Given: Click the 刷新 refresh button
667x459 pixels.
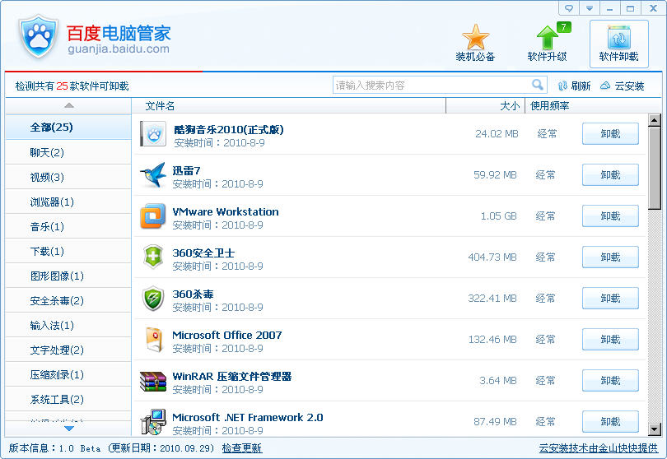Looking at the screenshot, I should pyautogui.click(x=574, y=86).
